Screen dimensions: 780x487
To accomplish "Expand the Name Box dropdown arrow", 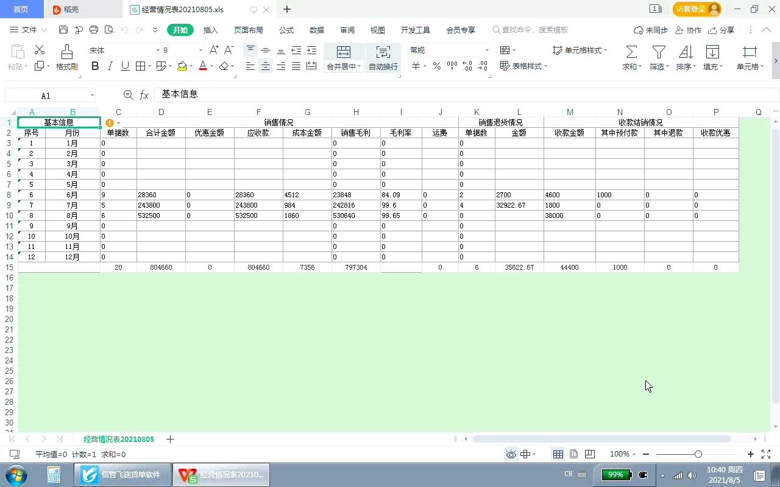I will point(92,96).
